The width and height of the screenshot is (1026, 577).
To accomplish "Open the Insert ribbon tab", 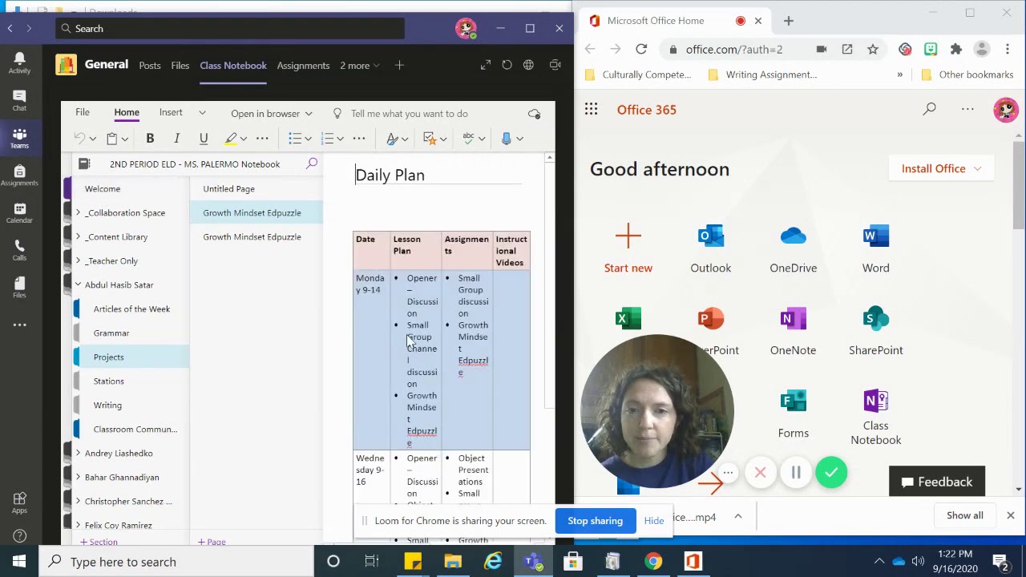I will click(171, 113).
